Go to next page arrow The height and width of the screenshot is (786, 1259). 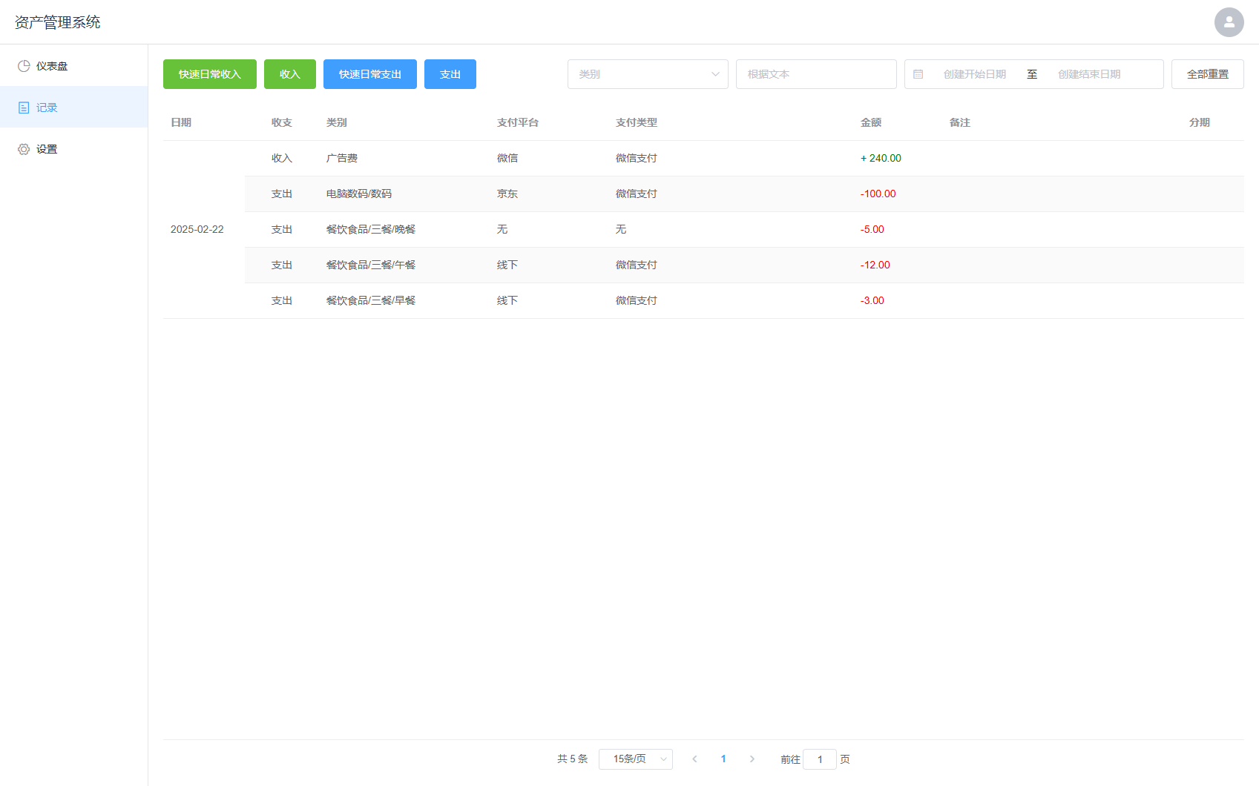(752, 759)
